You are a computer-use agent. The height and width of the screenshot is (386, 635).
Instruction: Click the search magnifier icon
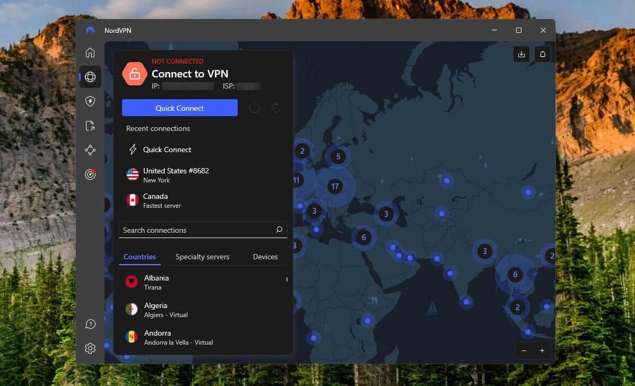click(x=279, y=230)
